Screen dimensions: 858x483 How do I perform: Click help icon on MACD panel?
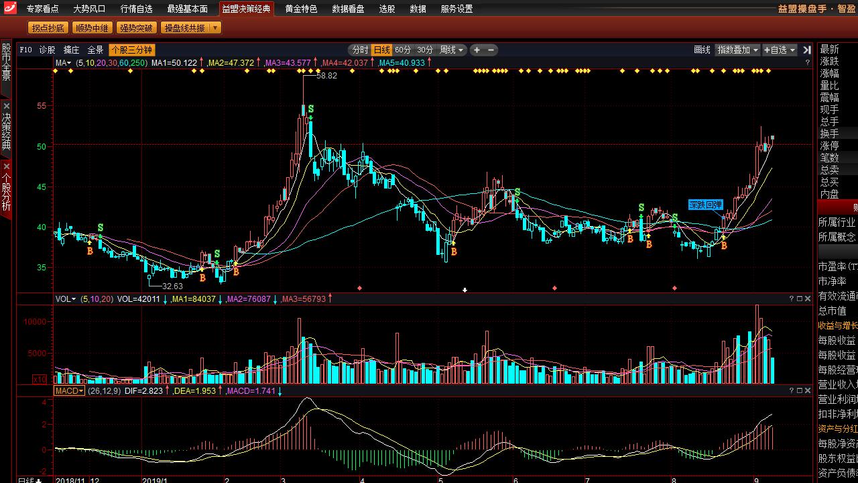coord(792,390)
